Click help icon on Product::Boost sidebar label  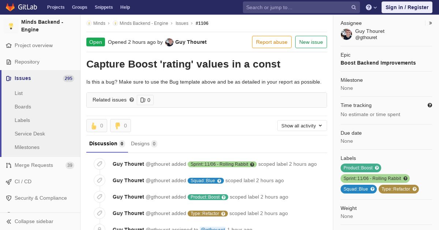[x=377, y=168]
